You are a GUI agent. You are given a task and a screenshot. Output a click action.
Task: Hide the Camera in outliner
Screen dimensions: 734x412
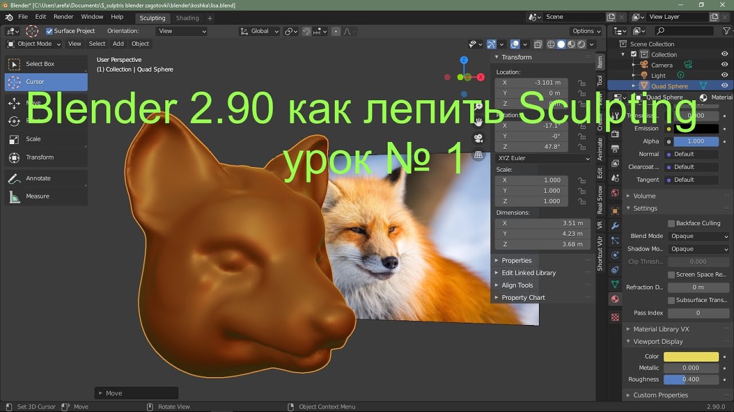pos(725,65)
